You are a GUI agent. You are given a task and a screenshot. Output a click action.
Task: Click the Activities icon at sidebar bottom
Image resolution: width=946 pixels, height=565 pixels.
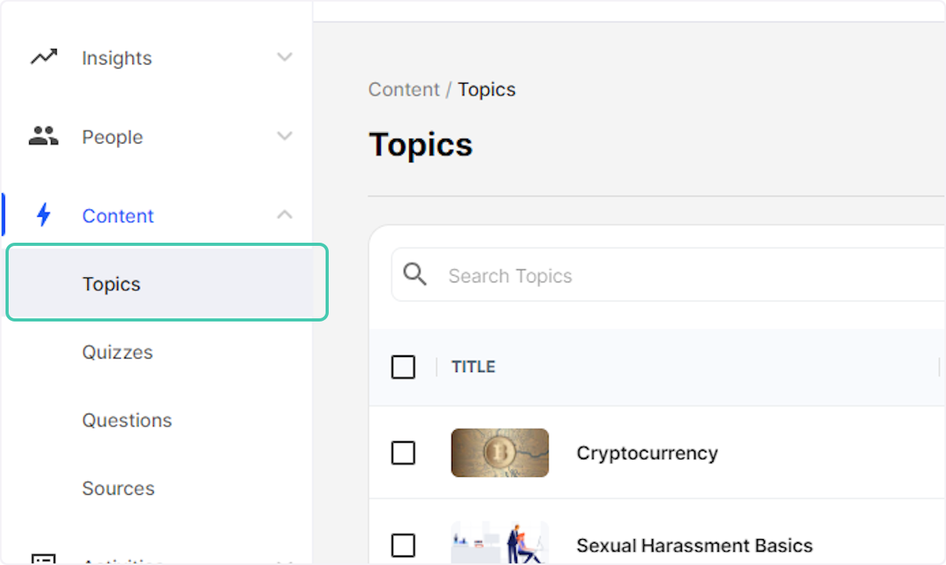pyautogui.click(x=45, y=558)
